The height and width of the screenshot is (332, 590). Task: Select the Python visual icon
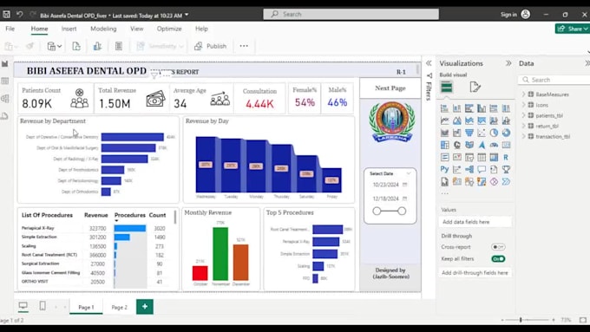coord(445,170)
